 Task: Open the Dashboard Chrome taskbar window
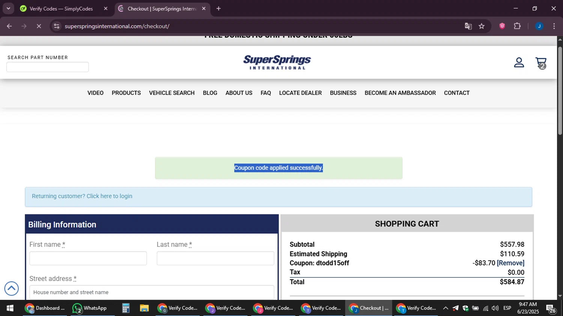click(45, 308)
